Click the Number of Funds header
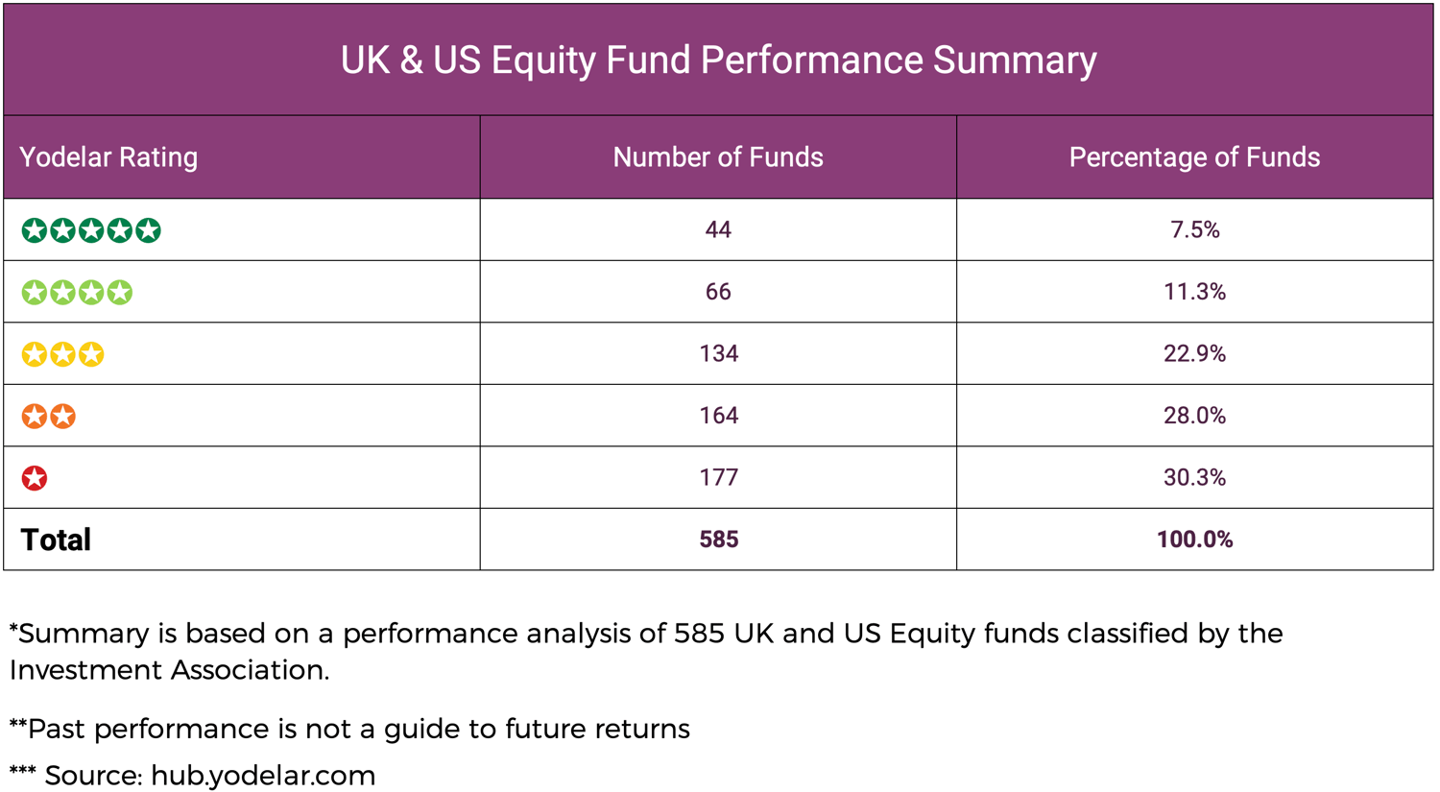This screenshot has width=1440, height=792. [x=718, y=157]
